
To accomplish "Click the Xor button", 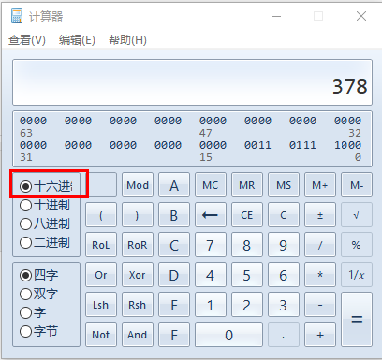I will point(138,275).
